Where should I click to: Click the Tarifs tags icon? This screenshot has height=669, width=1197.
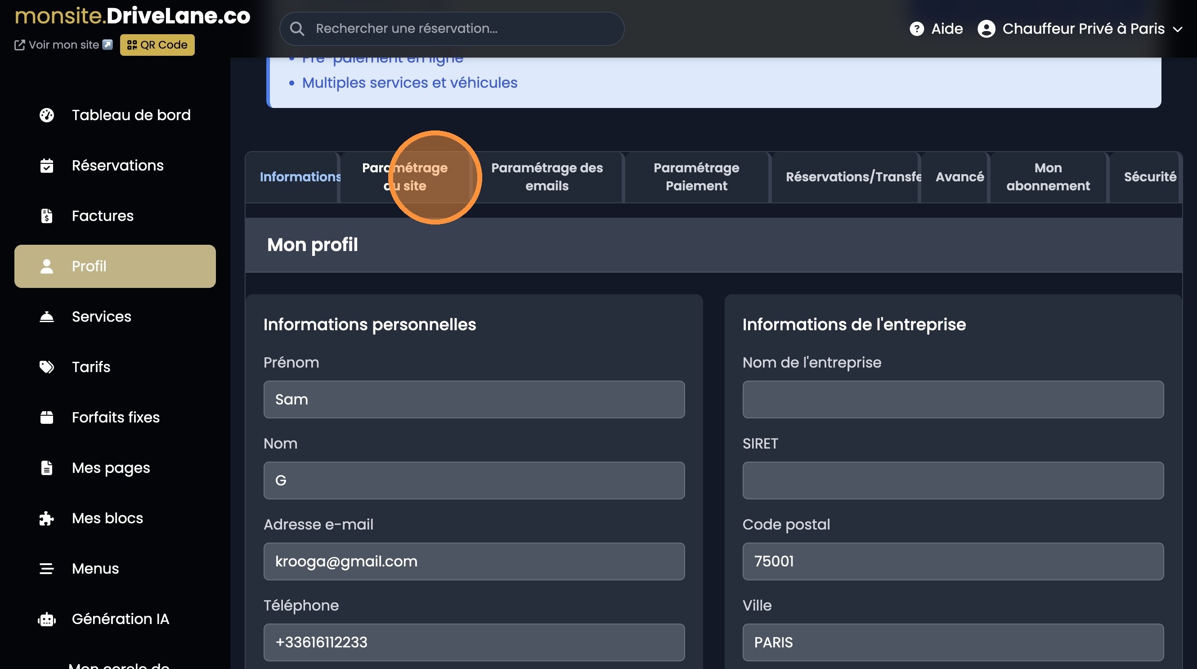(46, 367)
